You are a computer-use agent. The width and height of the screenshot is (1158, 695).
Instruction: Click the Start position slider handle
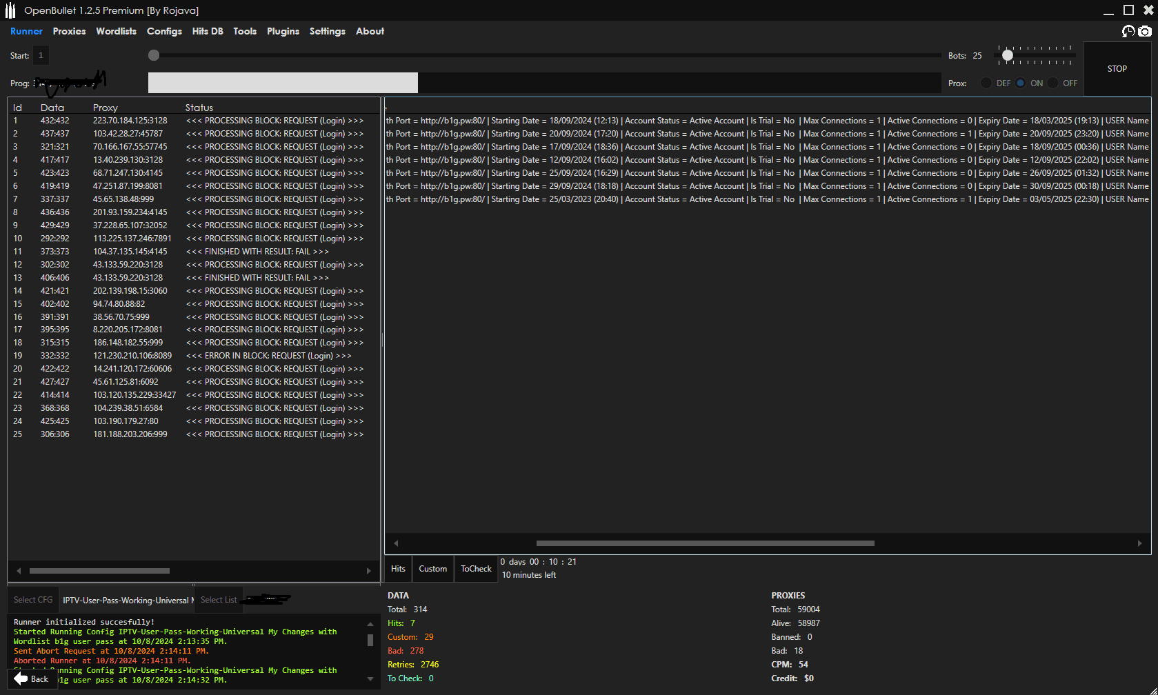[154, 55]
